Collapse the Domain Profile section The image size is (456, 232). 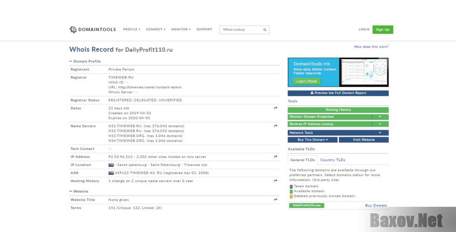85,61
